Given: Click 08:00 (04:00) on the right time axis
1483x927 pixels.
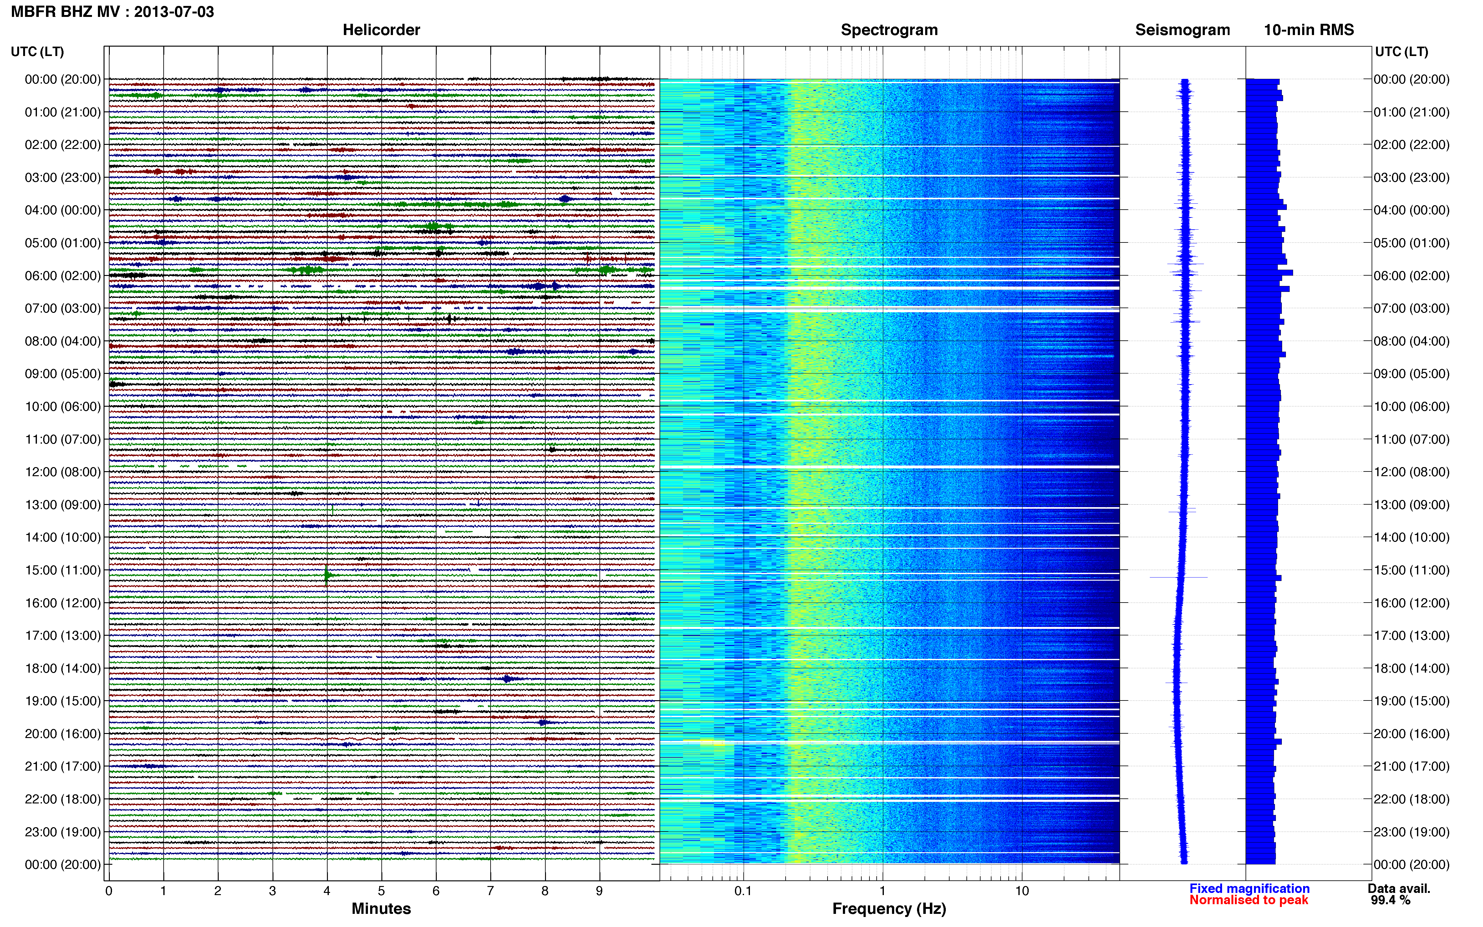Looking at the screenshot, I should 1412,341.
